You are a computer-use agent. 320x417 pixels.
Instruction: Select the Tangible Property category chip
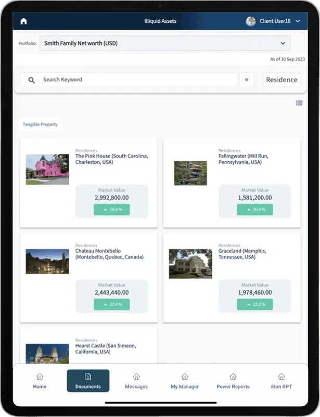(x=40, y=125)
